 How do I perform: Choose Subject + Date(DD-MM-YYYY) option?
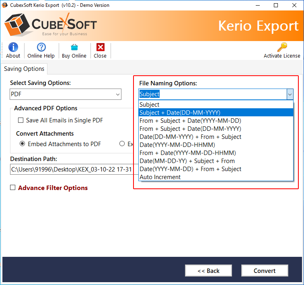(216, 113)
